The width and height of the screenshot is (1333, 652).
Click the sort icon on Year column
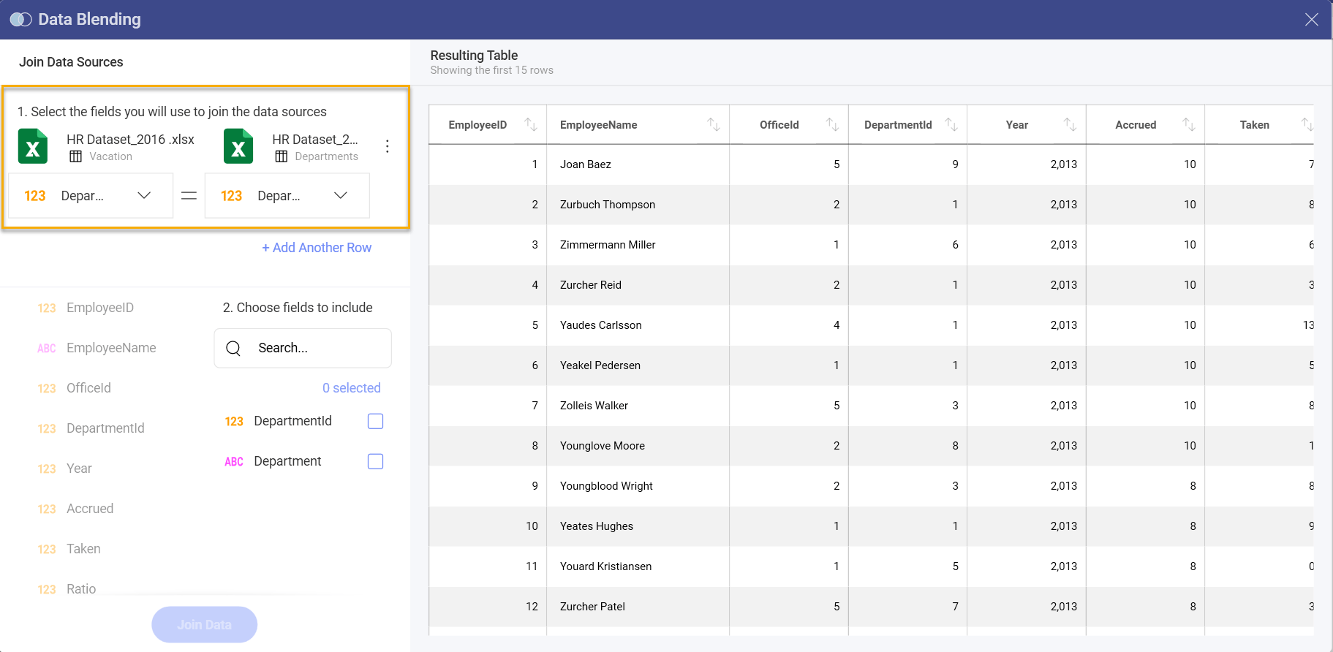click(1070, 125)
